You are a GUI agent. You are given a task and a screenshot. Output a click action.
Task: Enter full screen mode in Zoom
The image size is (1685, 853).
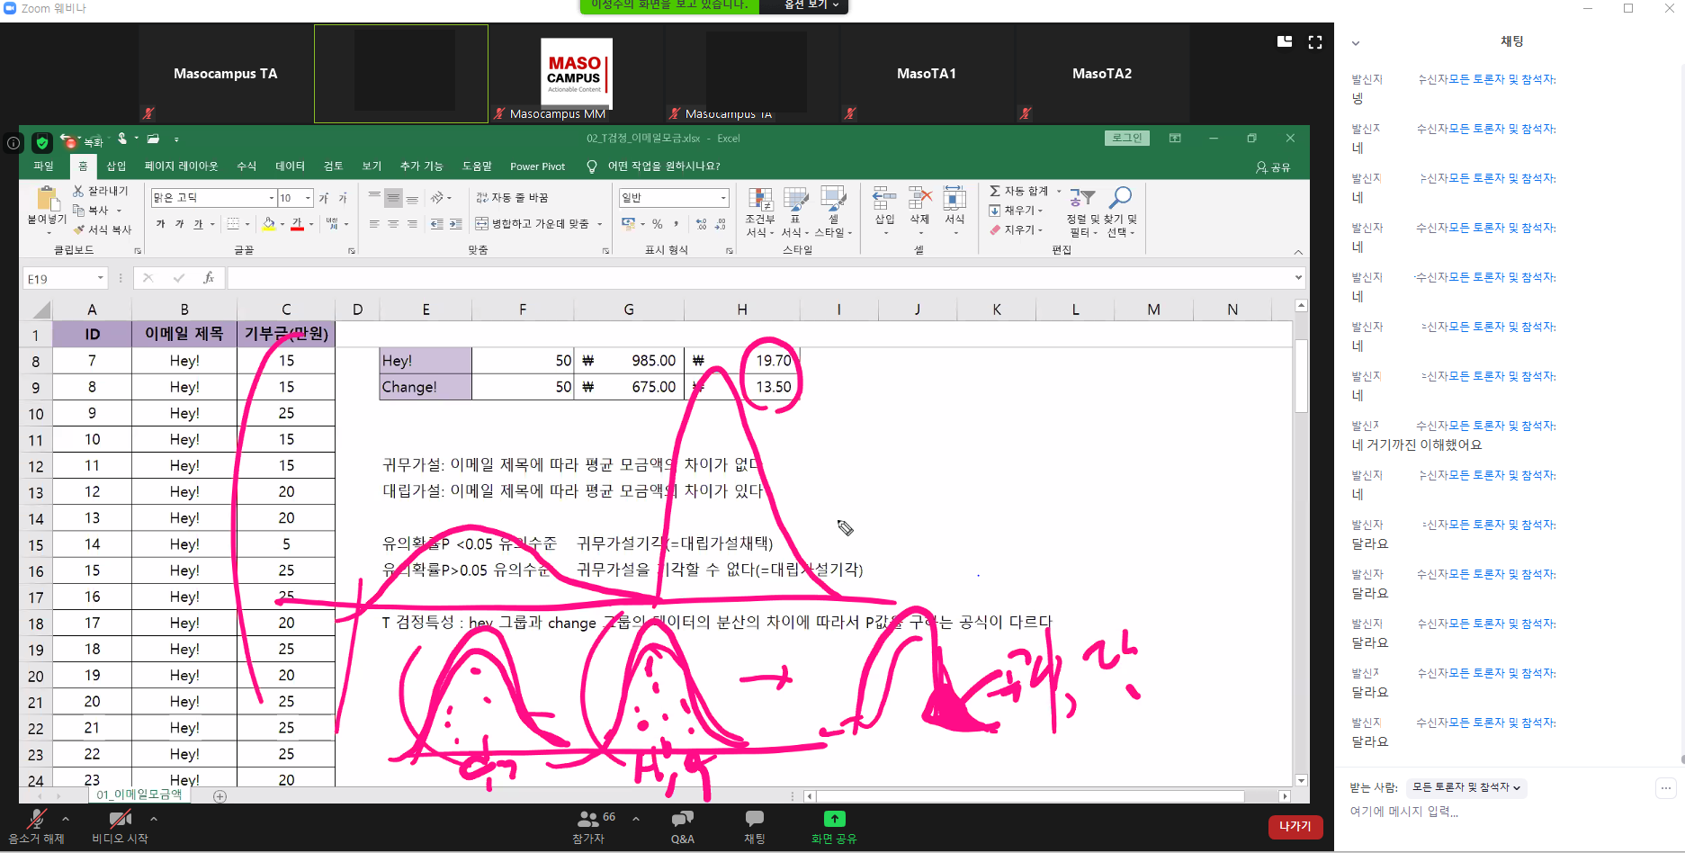(1314, 42)
